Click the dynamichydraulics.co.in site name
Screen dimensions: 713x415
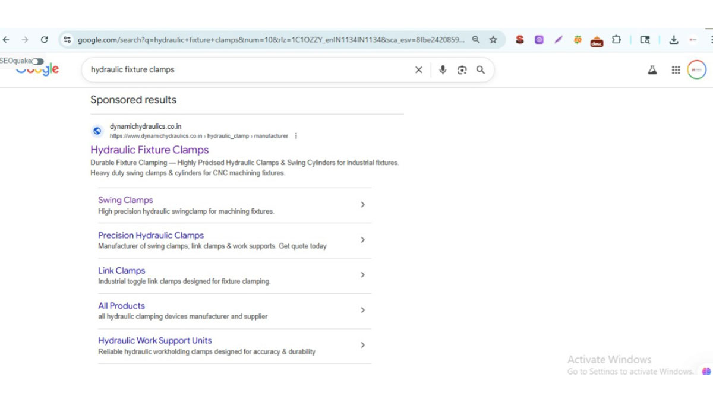[x=146, y=126]
